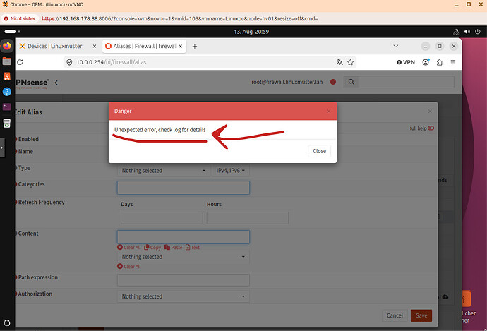Click tracking protection shield icon

(69, 62)
